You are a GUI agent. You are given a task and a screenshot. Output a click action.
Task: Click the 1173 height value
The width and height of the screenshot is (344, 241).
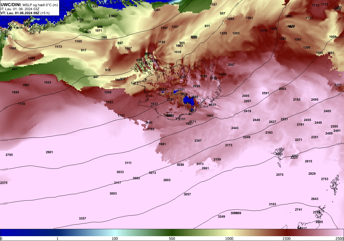pos(58,47)
